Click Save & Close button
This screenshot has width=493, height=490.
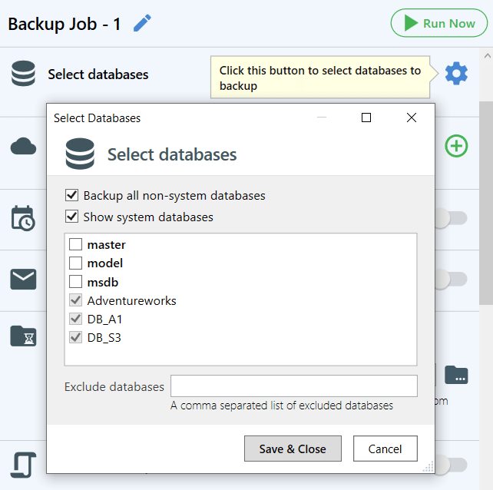click(x=292, y=449)
